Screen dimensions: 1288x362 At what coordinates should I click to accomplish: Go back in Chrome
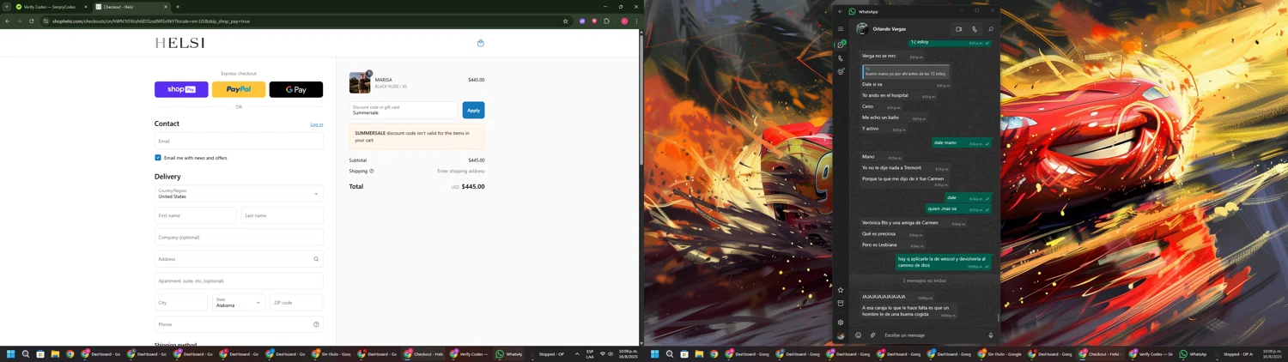pyautogui.click(x=8, y=21)
